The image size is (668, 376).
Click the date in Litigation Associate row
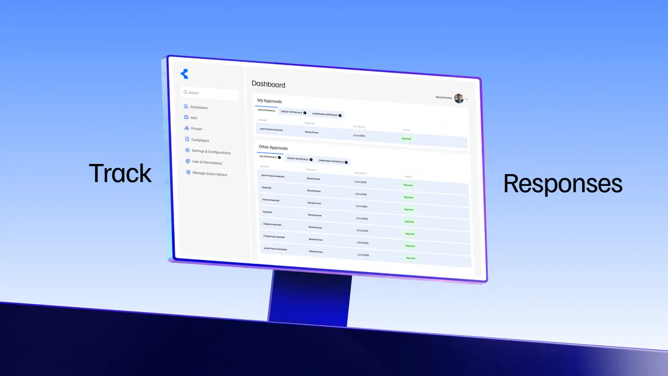point(363,230)
